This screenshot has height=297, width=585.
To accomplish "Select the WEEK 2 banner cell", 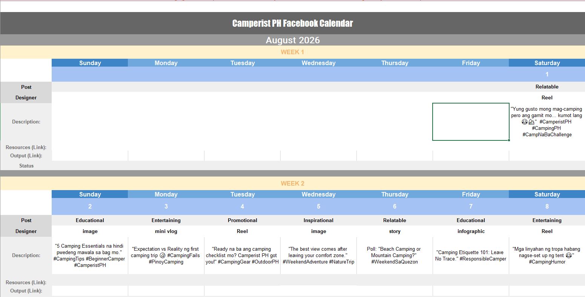I will [292, 183].
